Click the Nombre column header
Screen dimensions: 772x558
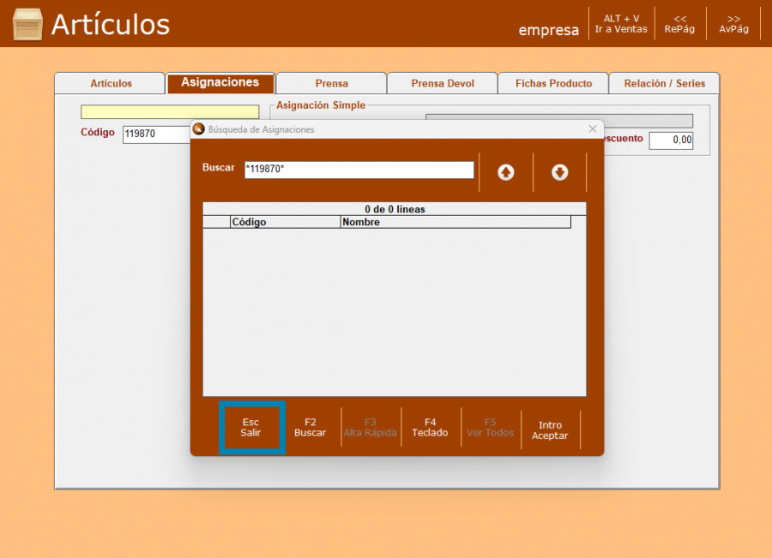tap(455, 222)
